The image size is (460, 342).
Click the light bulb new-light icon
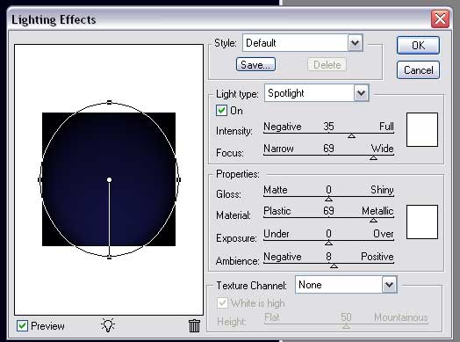(x=108, y=325)
